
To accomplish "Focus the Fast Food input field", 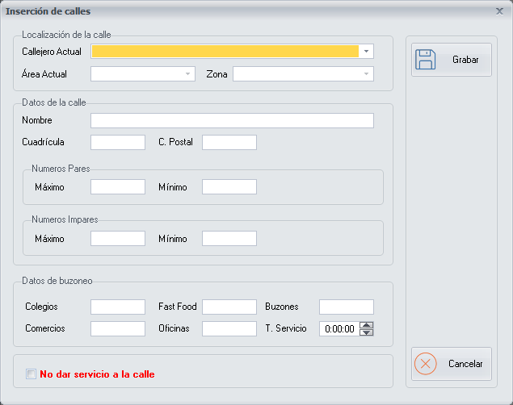I will coord(229,307).
